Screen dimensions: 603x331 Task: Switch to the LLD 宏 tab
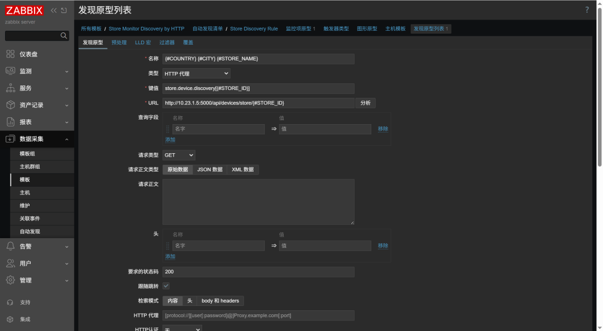pos(143,42)
